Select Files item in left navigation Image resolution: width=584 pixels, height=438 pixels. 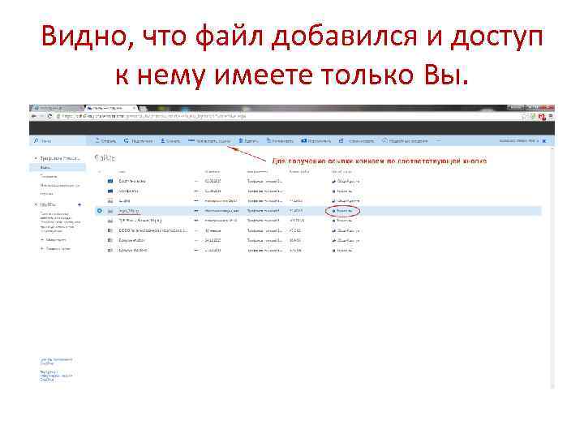click(58, 168)
